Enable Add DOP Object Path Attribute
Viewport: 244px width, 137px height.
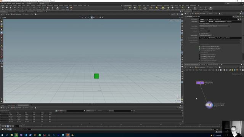point(199,57)
